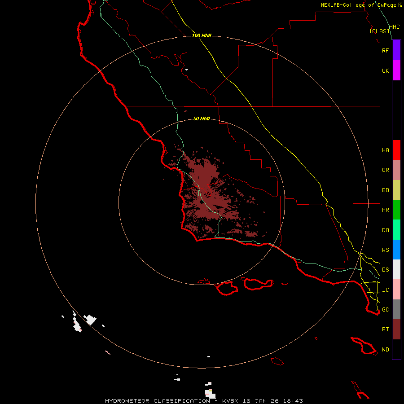Click the RF legend label text

pos(386,50)
